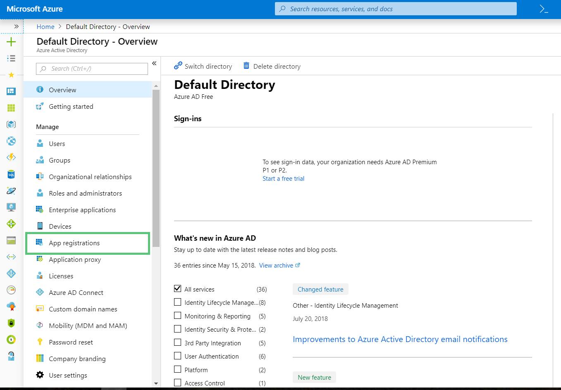
Task: Go to Home in the breadcrumb
Action: pyautogui.click(x=45, y=27)
